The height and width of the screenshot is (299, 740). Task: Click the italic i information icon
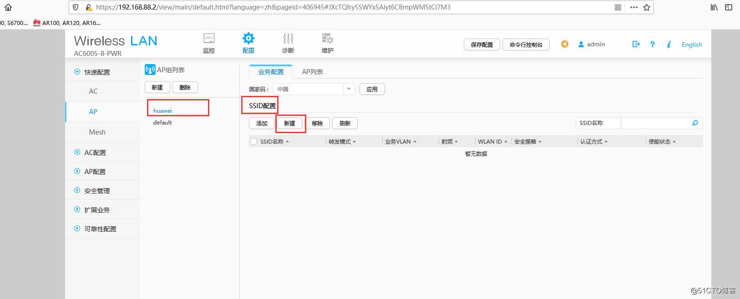[x=669, y=45]
